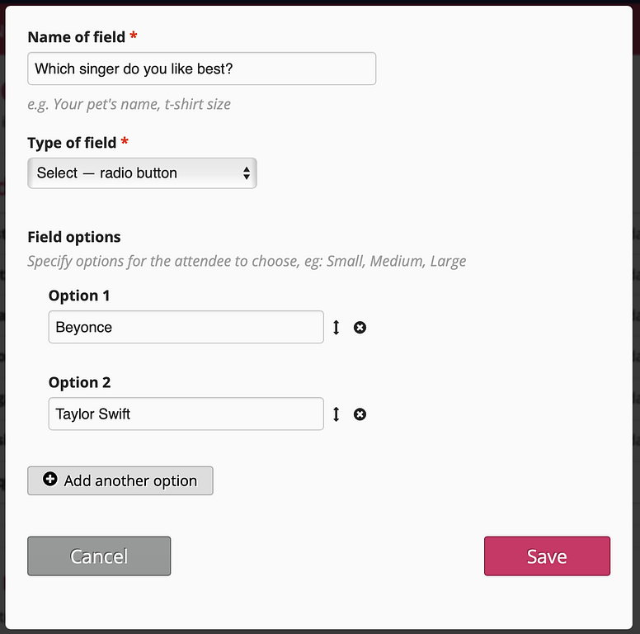Click the Field options heading
Image resolution: width=640 pixels, height=634 pixels.
pos(74,237)
